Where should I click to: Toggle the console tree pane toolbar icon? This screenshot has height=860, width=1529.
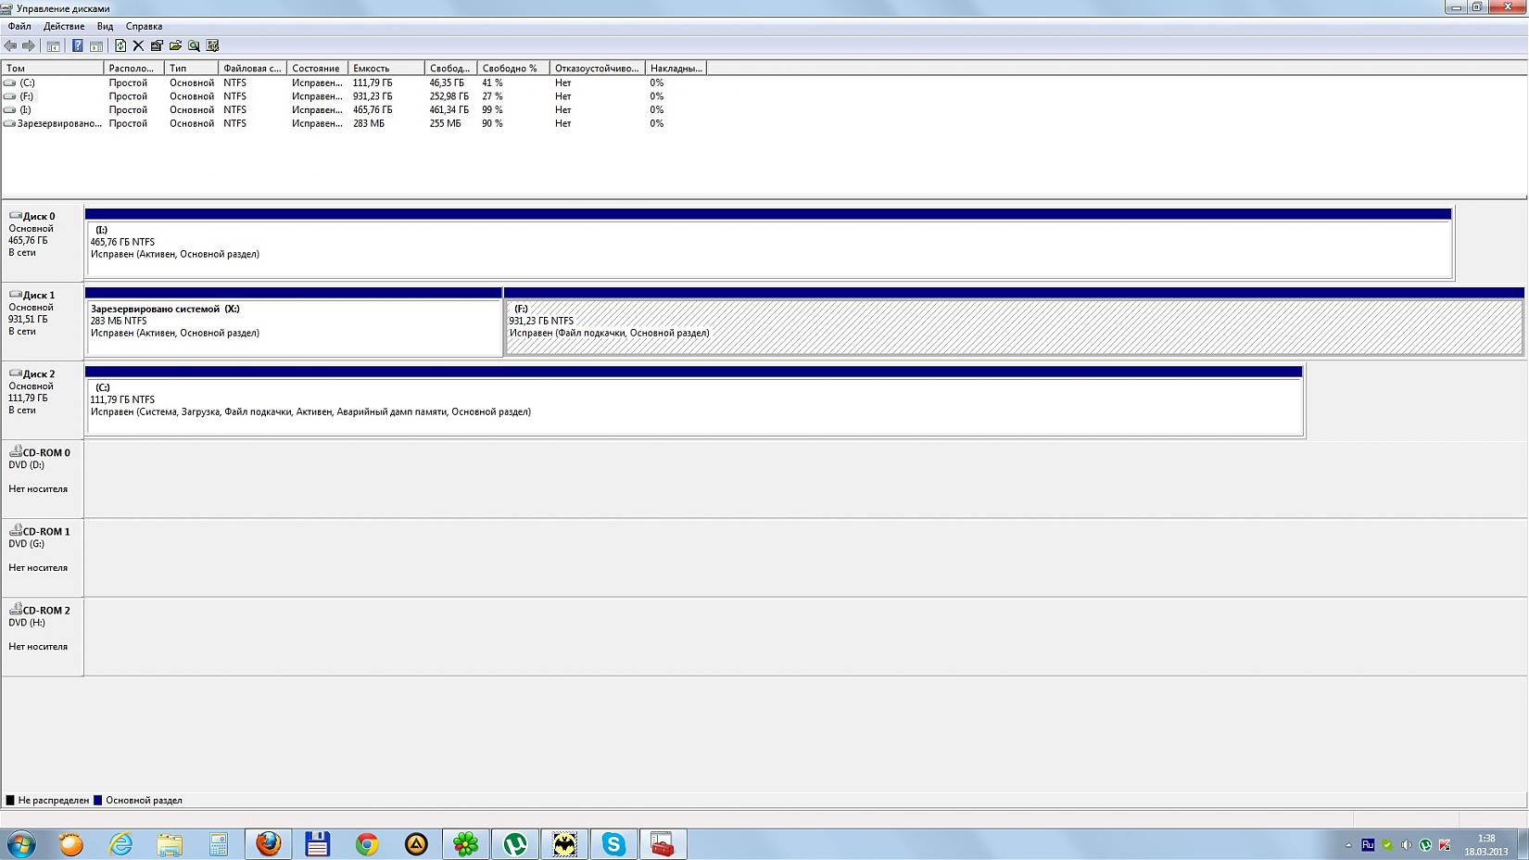(x=53, y=45)
